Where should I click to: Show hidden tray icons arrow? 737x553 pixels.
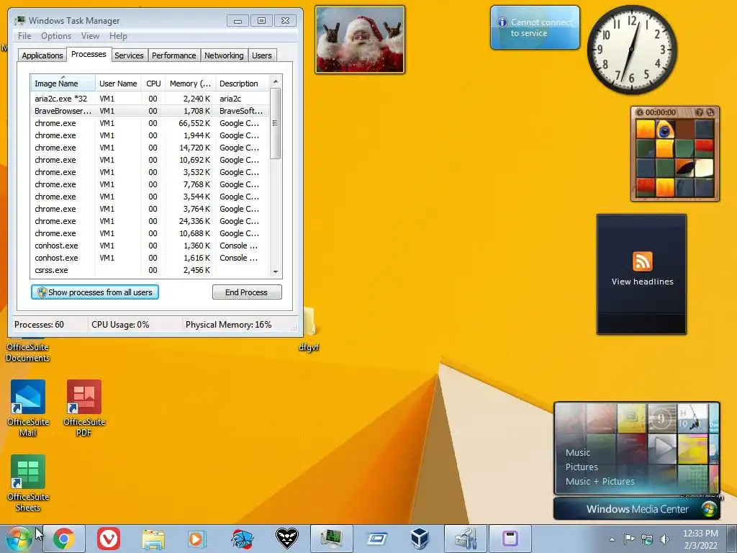612,539
